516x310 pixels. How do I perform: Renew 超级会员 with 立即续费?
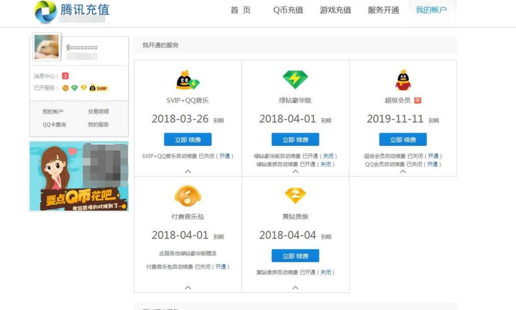[x=403, y=139]
